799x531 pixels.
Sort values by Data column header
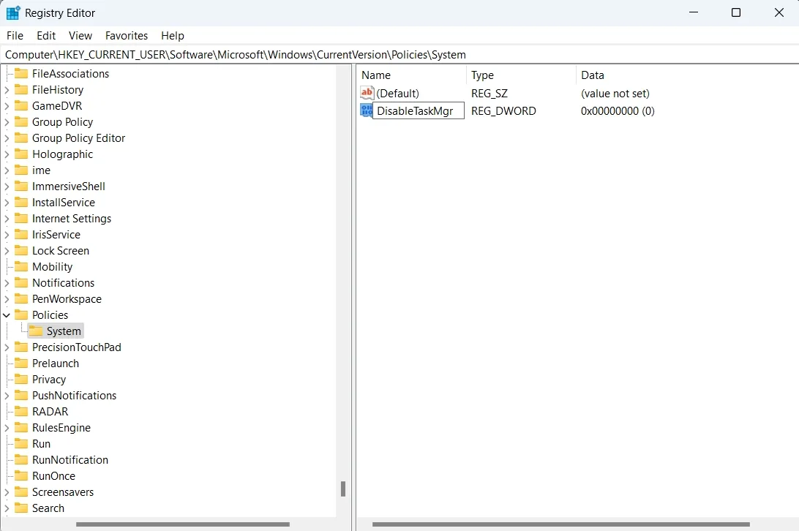(x=687, y=75)
